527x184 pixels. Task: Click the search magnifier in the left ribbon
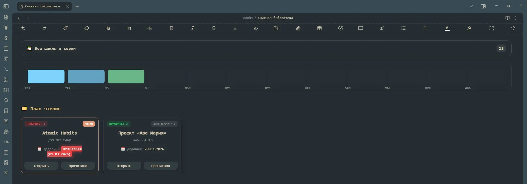tap(6, 100)
